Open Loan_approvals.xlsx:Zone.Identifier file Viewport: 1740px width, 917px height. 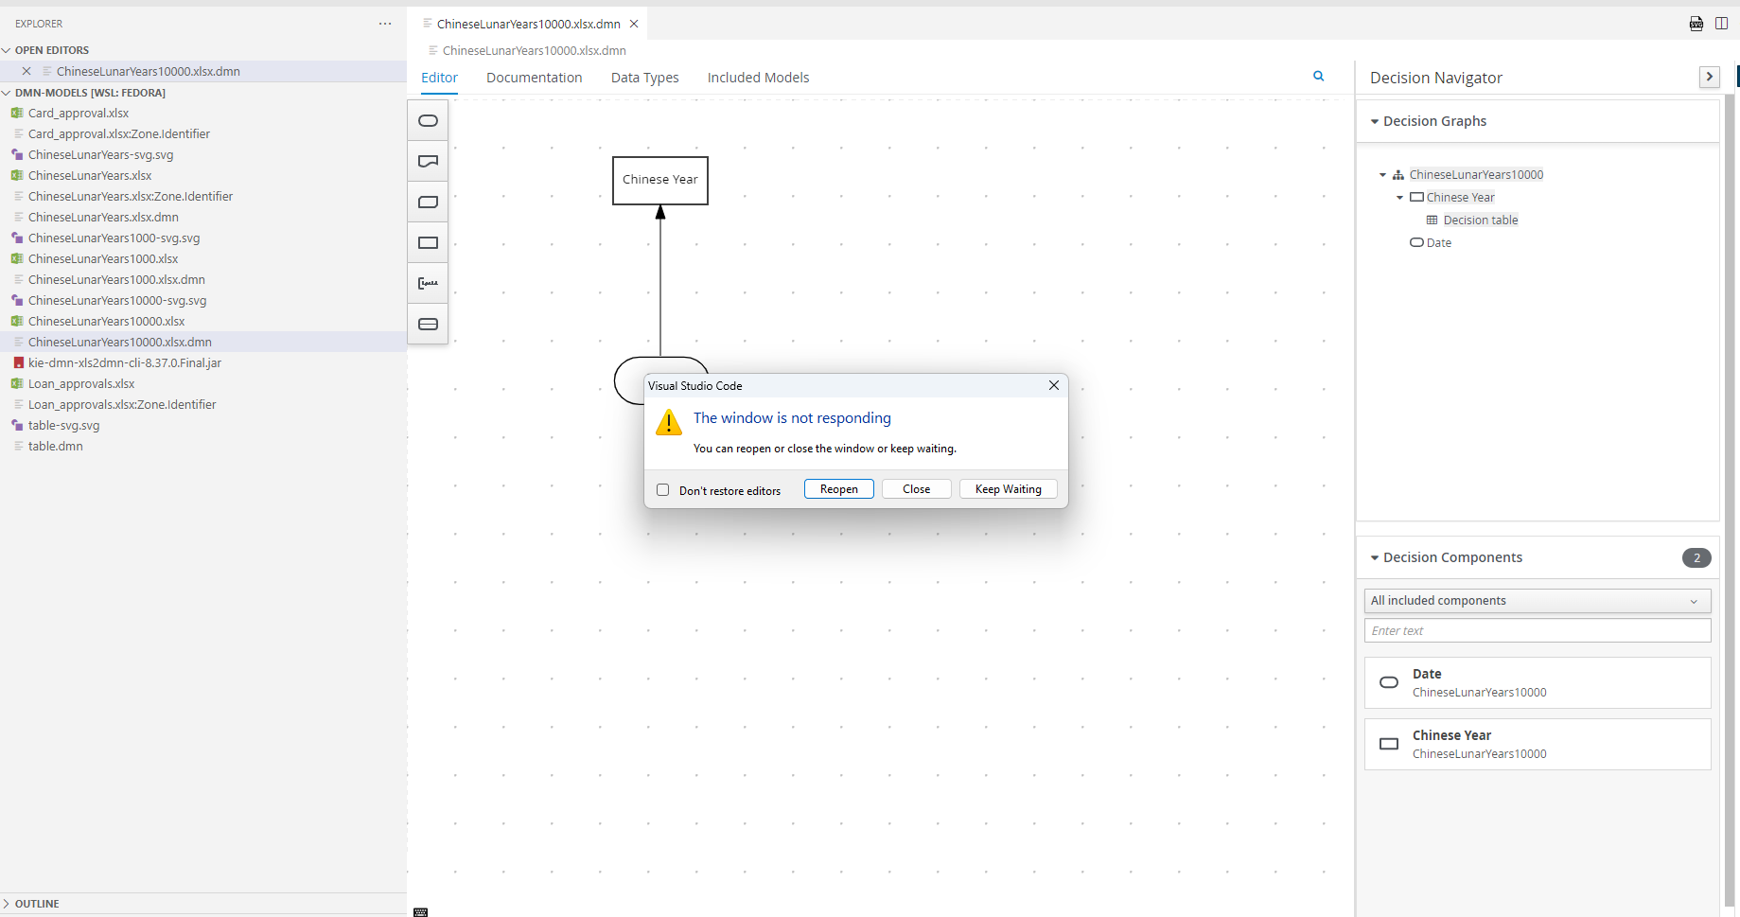pyautogui.click(x=122, y=404)
